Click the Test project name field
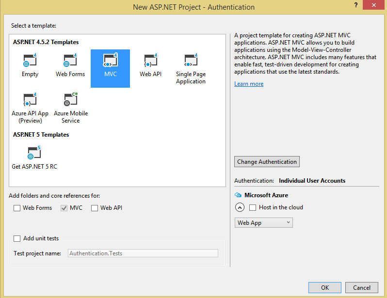This screenshot has height=298, width=387. coord(143,253)
